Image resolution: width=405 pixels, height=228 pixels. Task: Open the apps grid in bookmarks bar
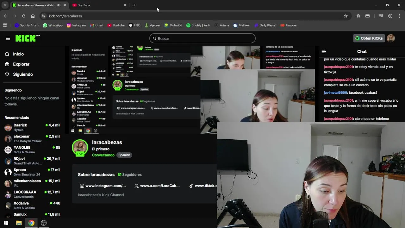(x=5, y=25)
